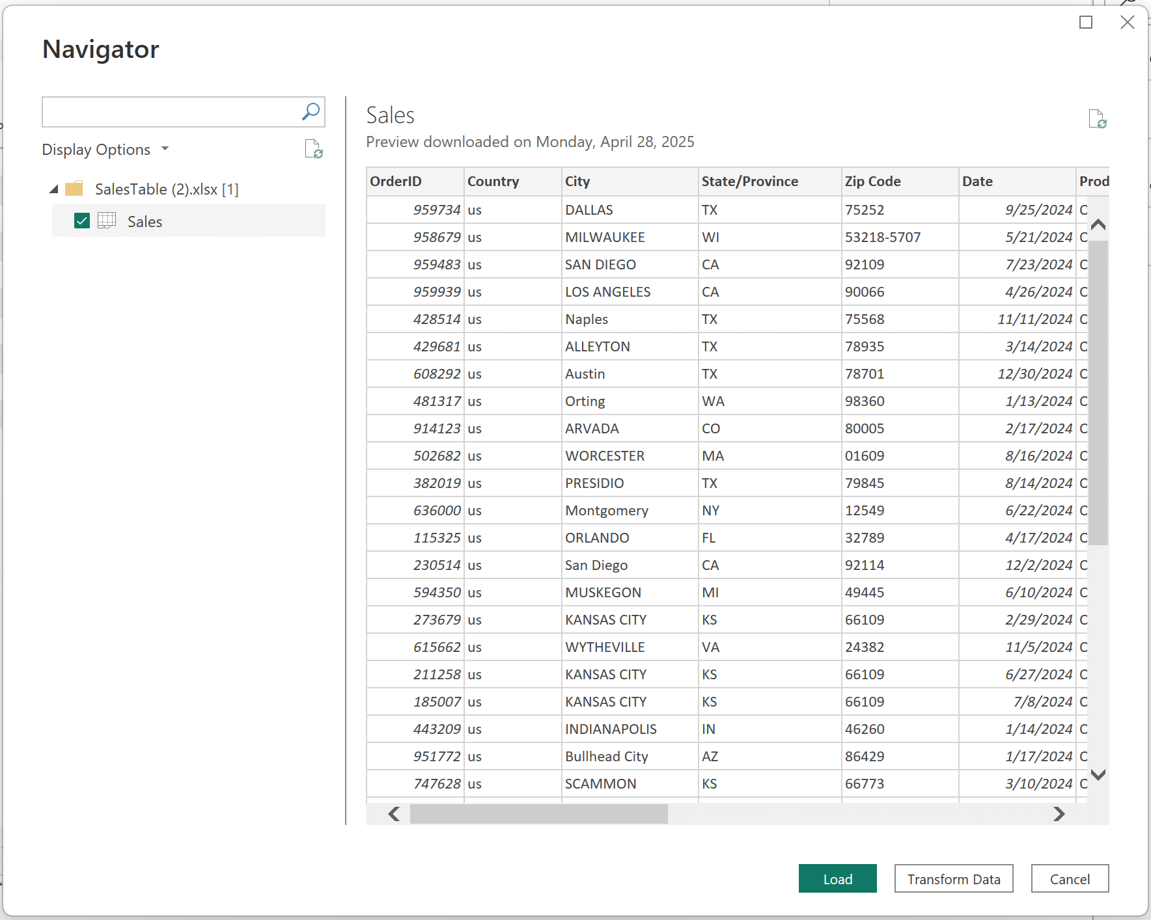Click the SCAMMON city cell
The height and width of the screenshot is (920, 1151).
630,784
